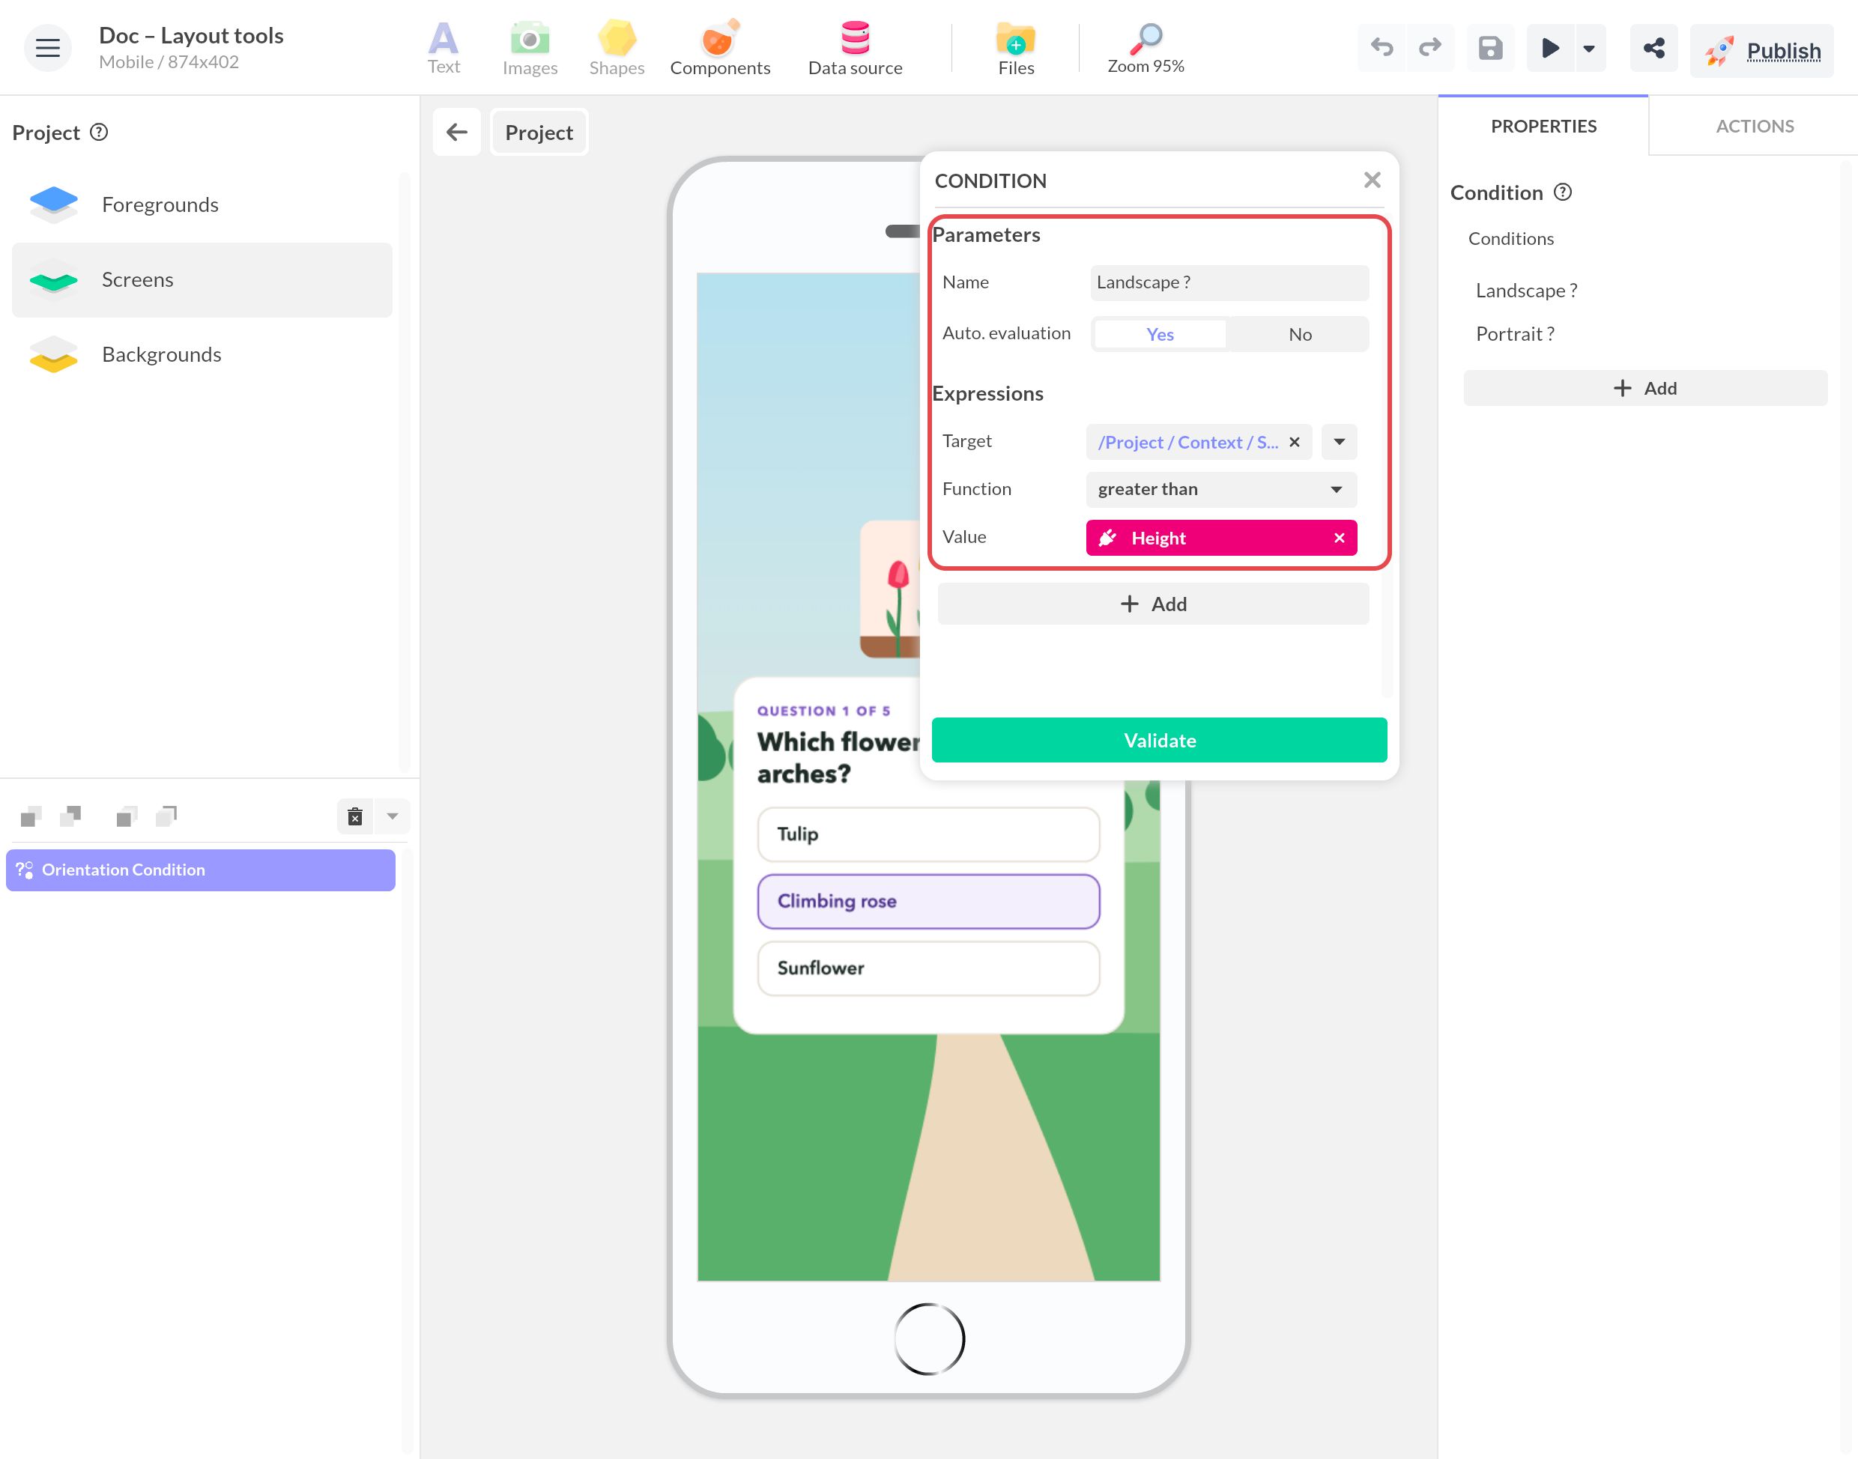
Task: Save the project with the disk icon
Action: click(x=1490, y=48)
